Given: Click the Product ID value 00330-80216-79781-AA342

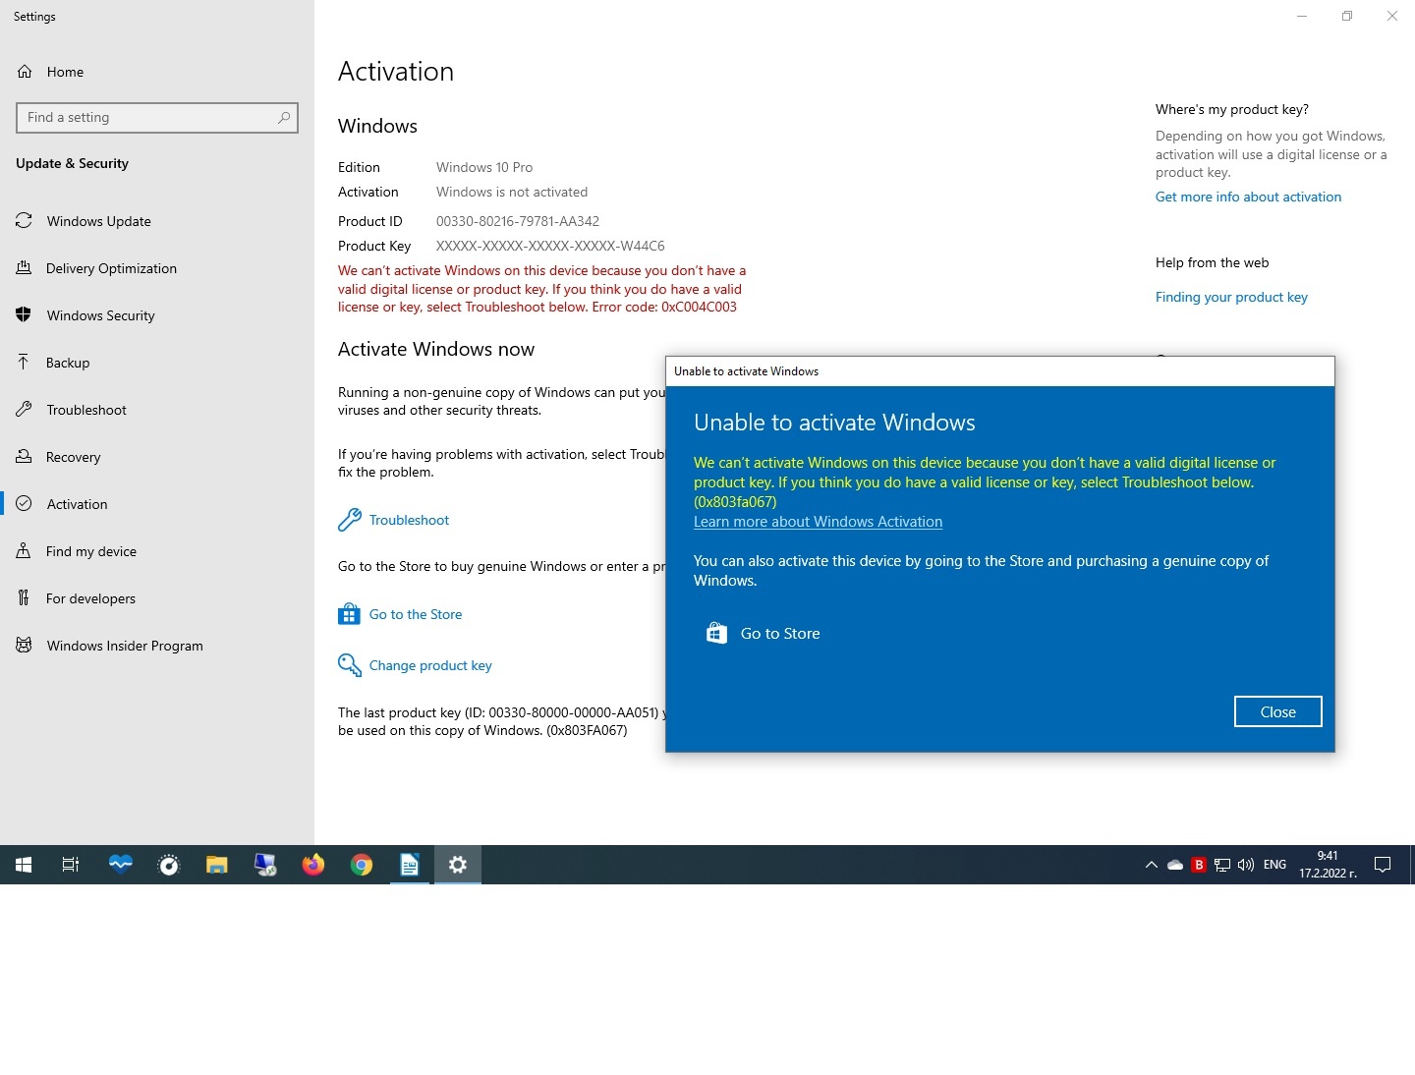Looking at the screenshot, I should [x=518, y=221].
